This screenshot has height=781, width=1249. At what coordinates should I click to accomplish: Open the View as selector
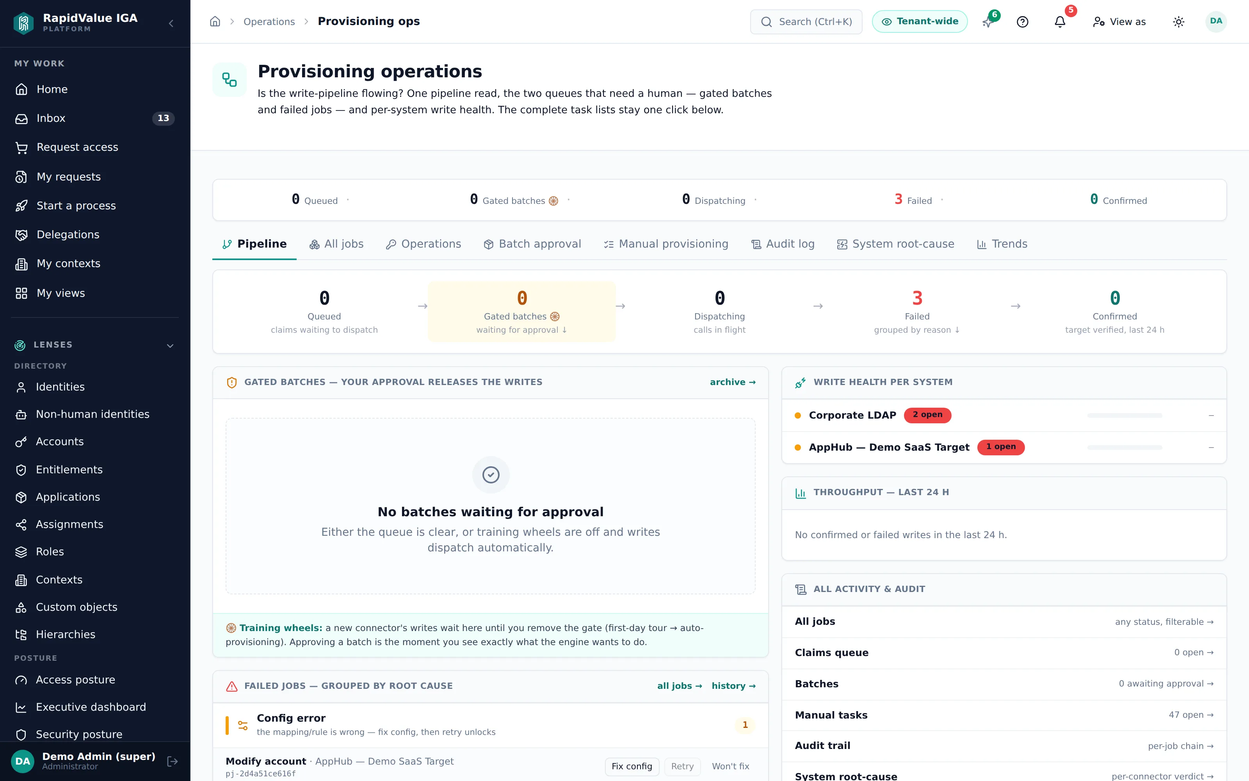1119,22
